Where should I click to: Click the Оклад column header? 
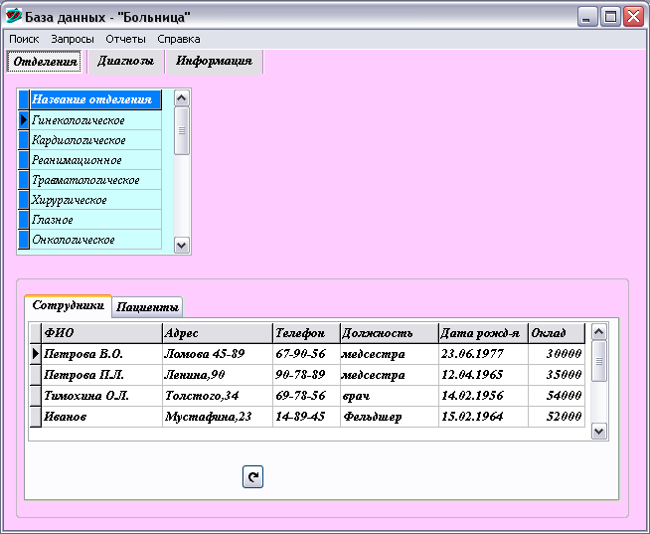556,333
